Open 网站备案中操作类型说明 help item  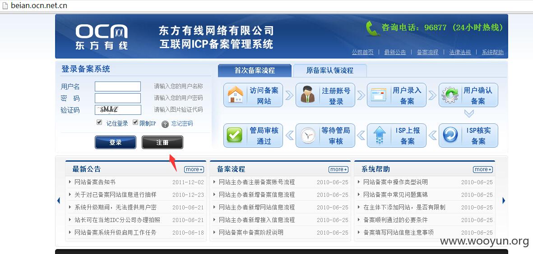[395, 182]
